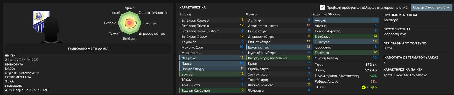Image resolution: width=454 pixels, height=95 pixels.
Task: Open the ΣΥΜΒΟΛΑΙΟ ΜΕ ΤΗ ΛΑΜΙΑ header
Action: point(88,49)
